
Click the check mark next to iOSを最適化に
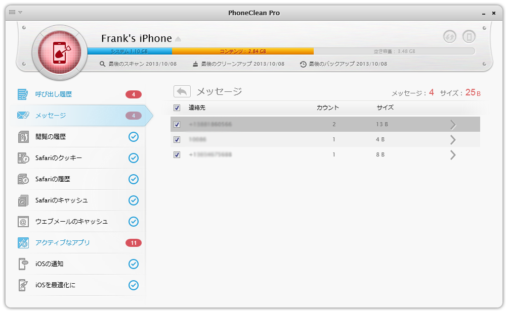click(x=134, y=285)
